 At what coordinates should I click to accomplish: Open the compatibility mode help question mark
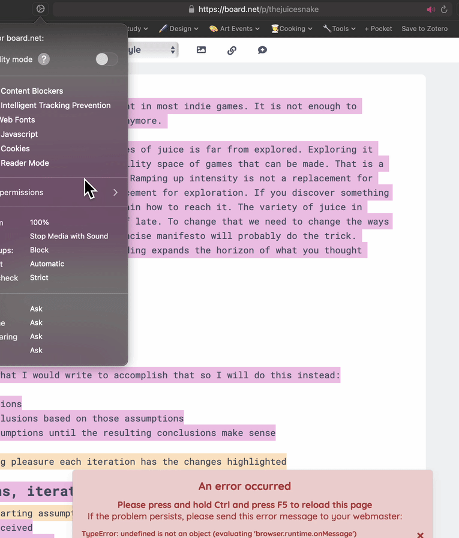click(x=44, y=59)
